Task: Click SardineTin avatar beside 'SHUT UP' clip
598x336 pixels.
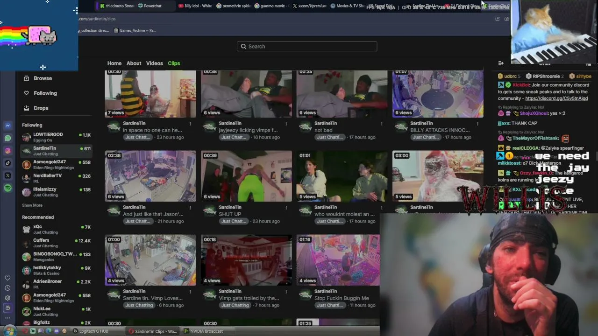Action: (210, 211)
